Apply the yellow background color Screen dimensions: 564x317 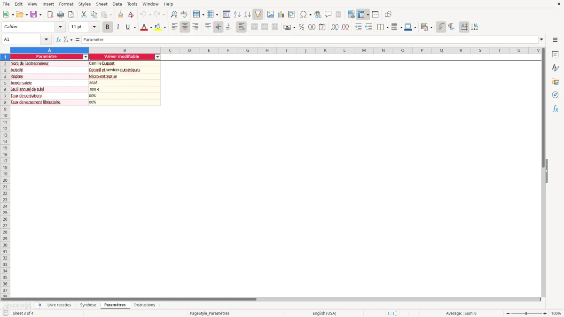158,27
